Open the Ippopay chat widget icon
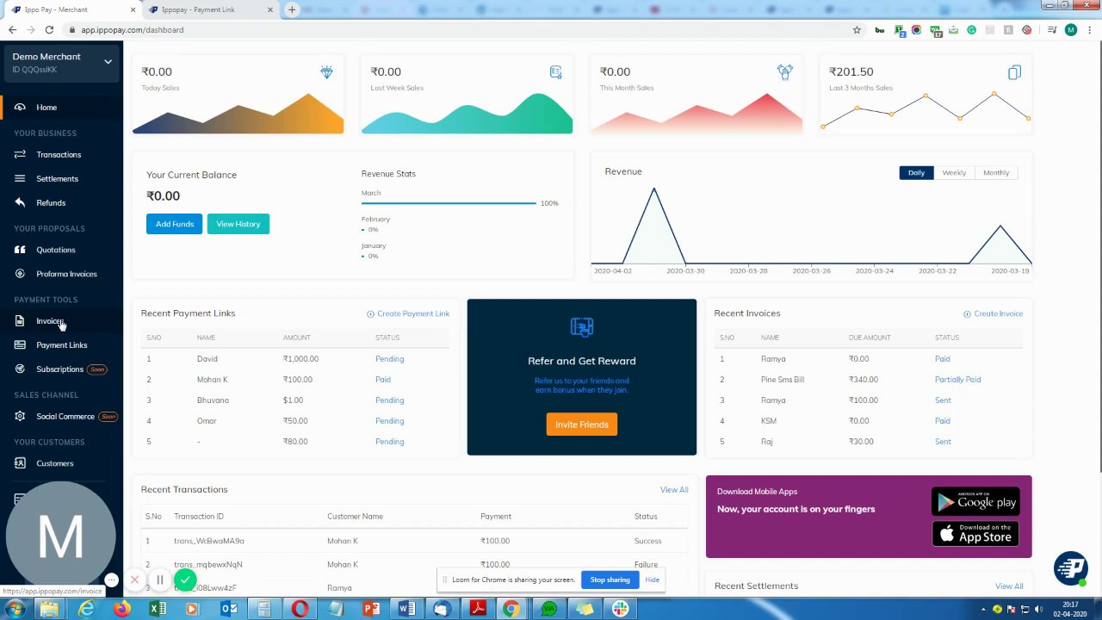This screenshot has height=620, width=1102. coord(1070,568)
